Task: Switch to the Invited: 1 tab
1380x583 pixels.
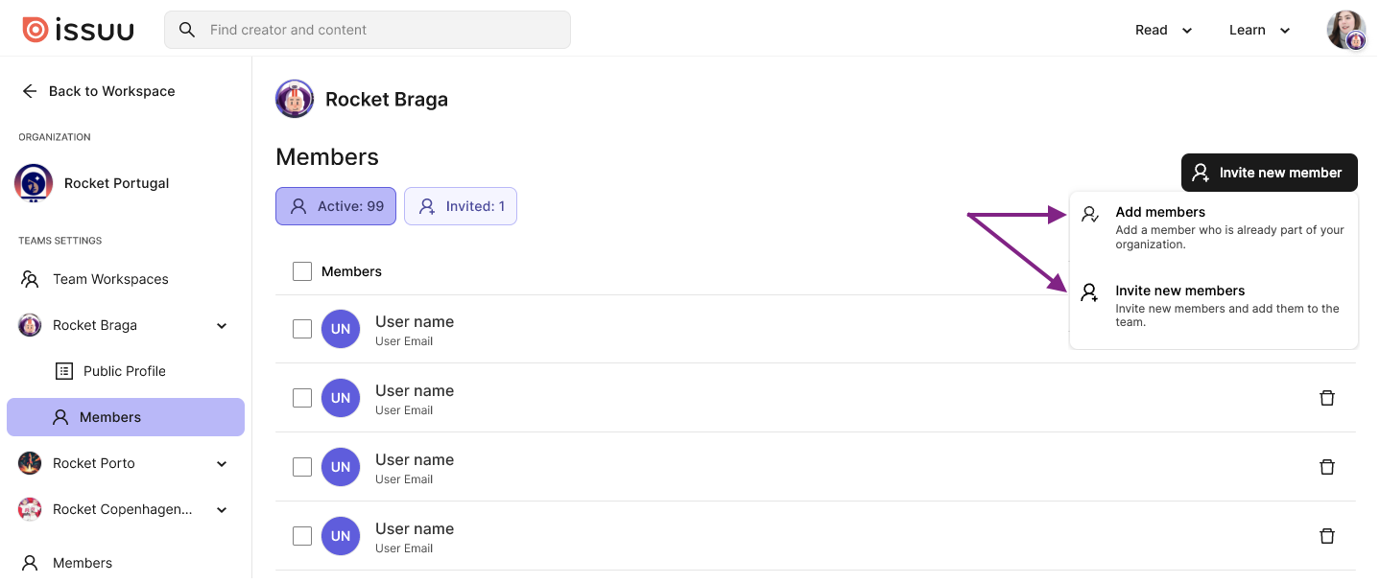Action: click(x=461, y=206)
